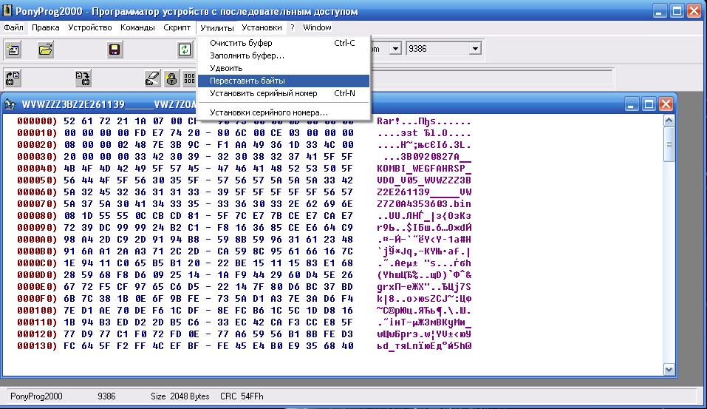Maximize the PonyProg2000 main window
Viewport: 707px width, 409px height.
click(677, 11)
